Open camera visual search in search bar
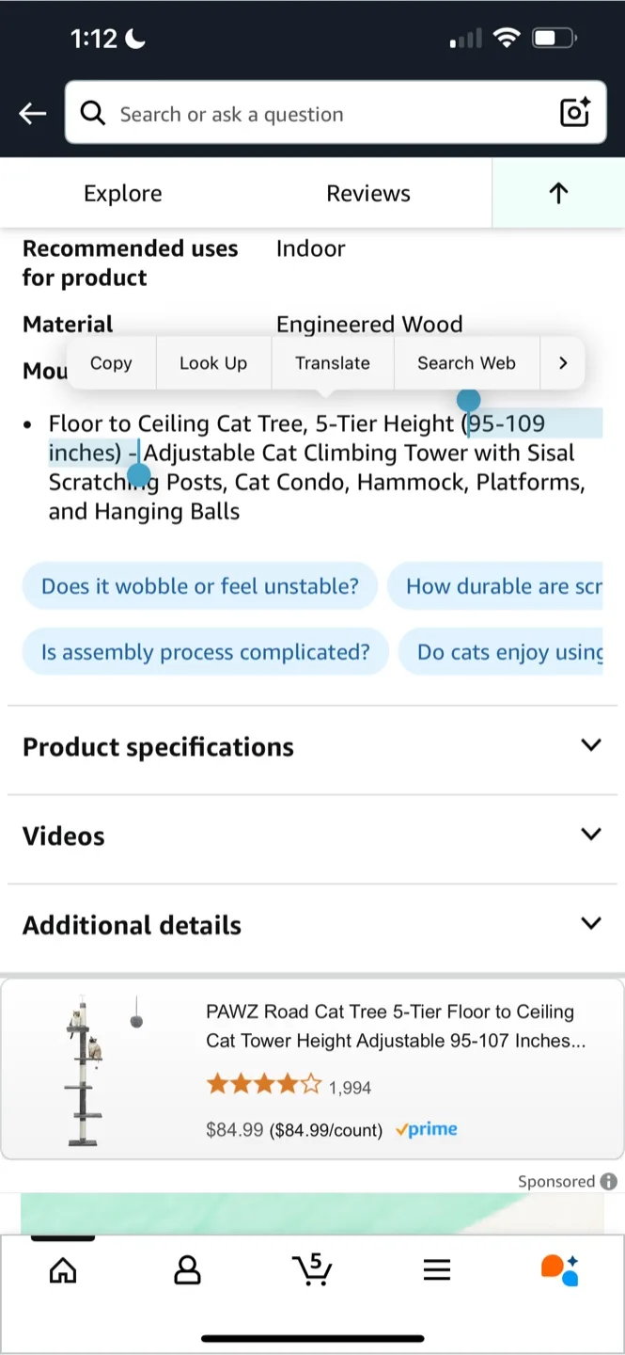625x1355 pixels. pos(574,113)
